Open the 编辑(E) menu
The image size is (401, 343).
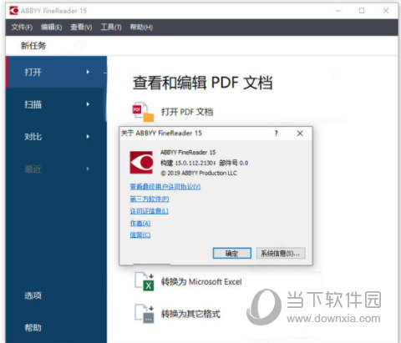pos(51,28)
